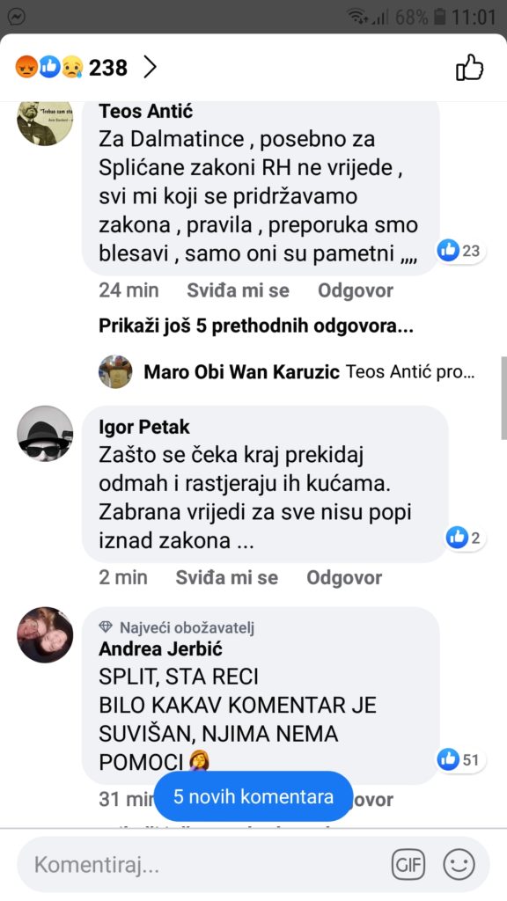Expand reactions list with arrow beside 238

pos(150,68)
